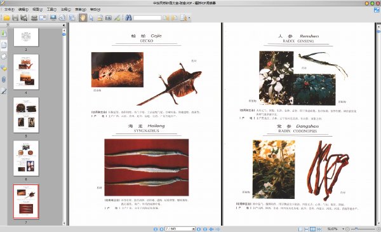Screen dimensions: 381x232
Task: Open the Layers panel in sidebar
Action: click(x=4, y=57)
